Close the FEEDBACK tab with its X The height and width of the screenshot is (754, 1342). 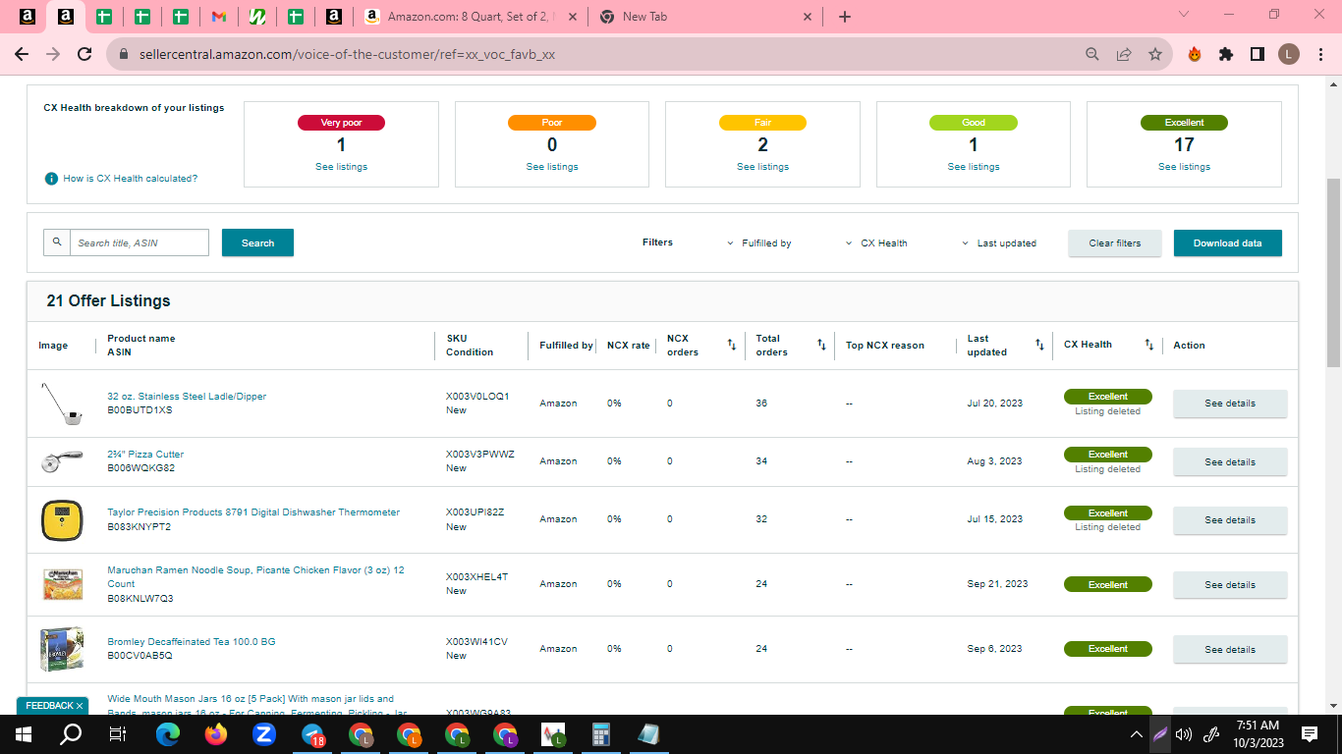(x=80, y=706)
